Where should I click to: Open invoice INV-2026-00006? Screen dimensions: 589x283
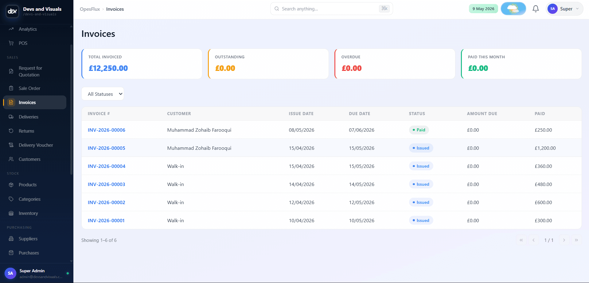[x=107, y=130]
